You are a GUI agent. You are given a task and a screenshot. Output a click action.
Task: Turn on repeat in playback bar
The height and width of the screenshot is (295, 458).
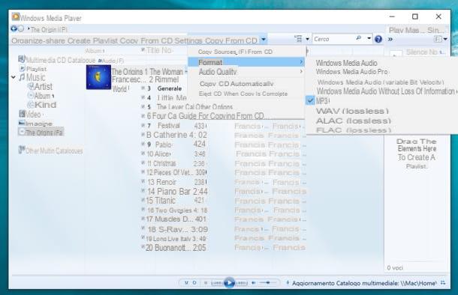(194, 283)
